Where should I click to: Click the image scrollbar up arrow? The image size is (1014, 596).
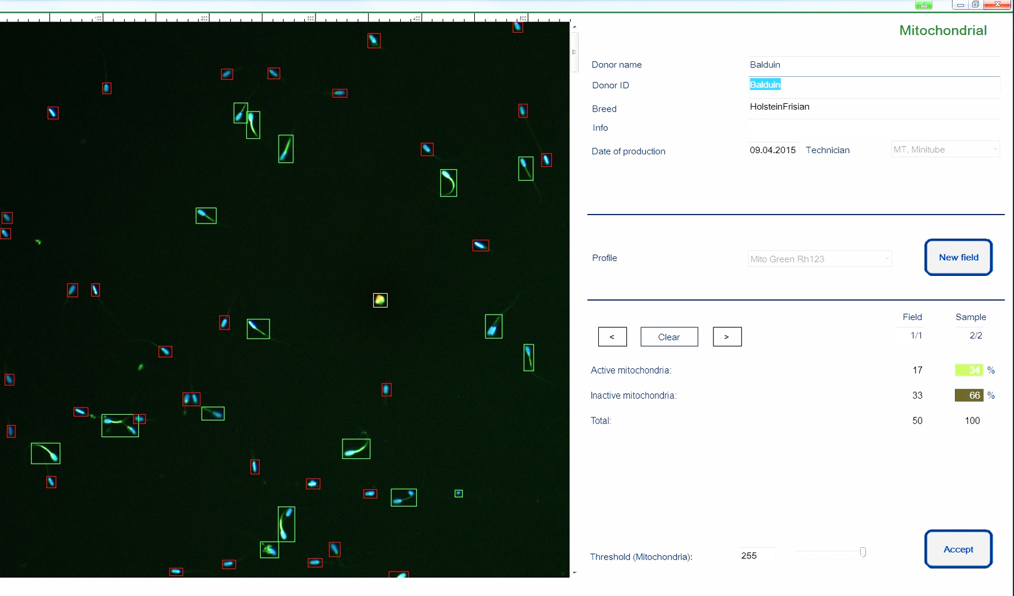[574, 27]
